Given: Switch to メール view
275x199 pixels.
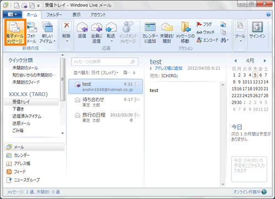Looking at the screenshot, I should (x=34, y=147).
